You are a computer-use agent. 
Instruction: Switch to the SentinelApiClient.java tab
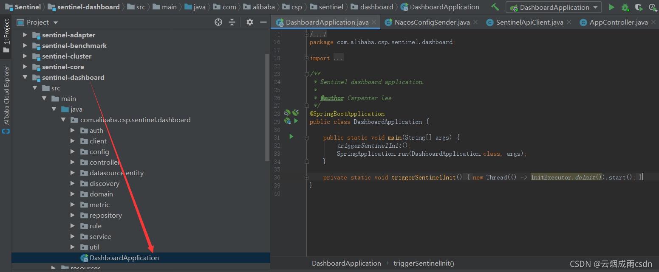tap(529, 22)
